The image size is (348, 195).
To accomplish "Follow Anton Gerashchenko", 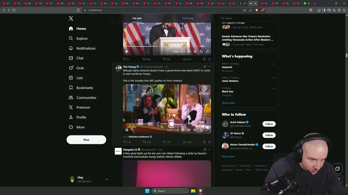I will [269, 147].
